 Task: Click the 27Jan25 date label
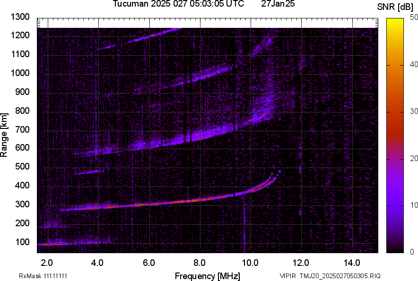point(278,4)
